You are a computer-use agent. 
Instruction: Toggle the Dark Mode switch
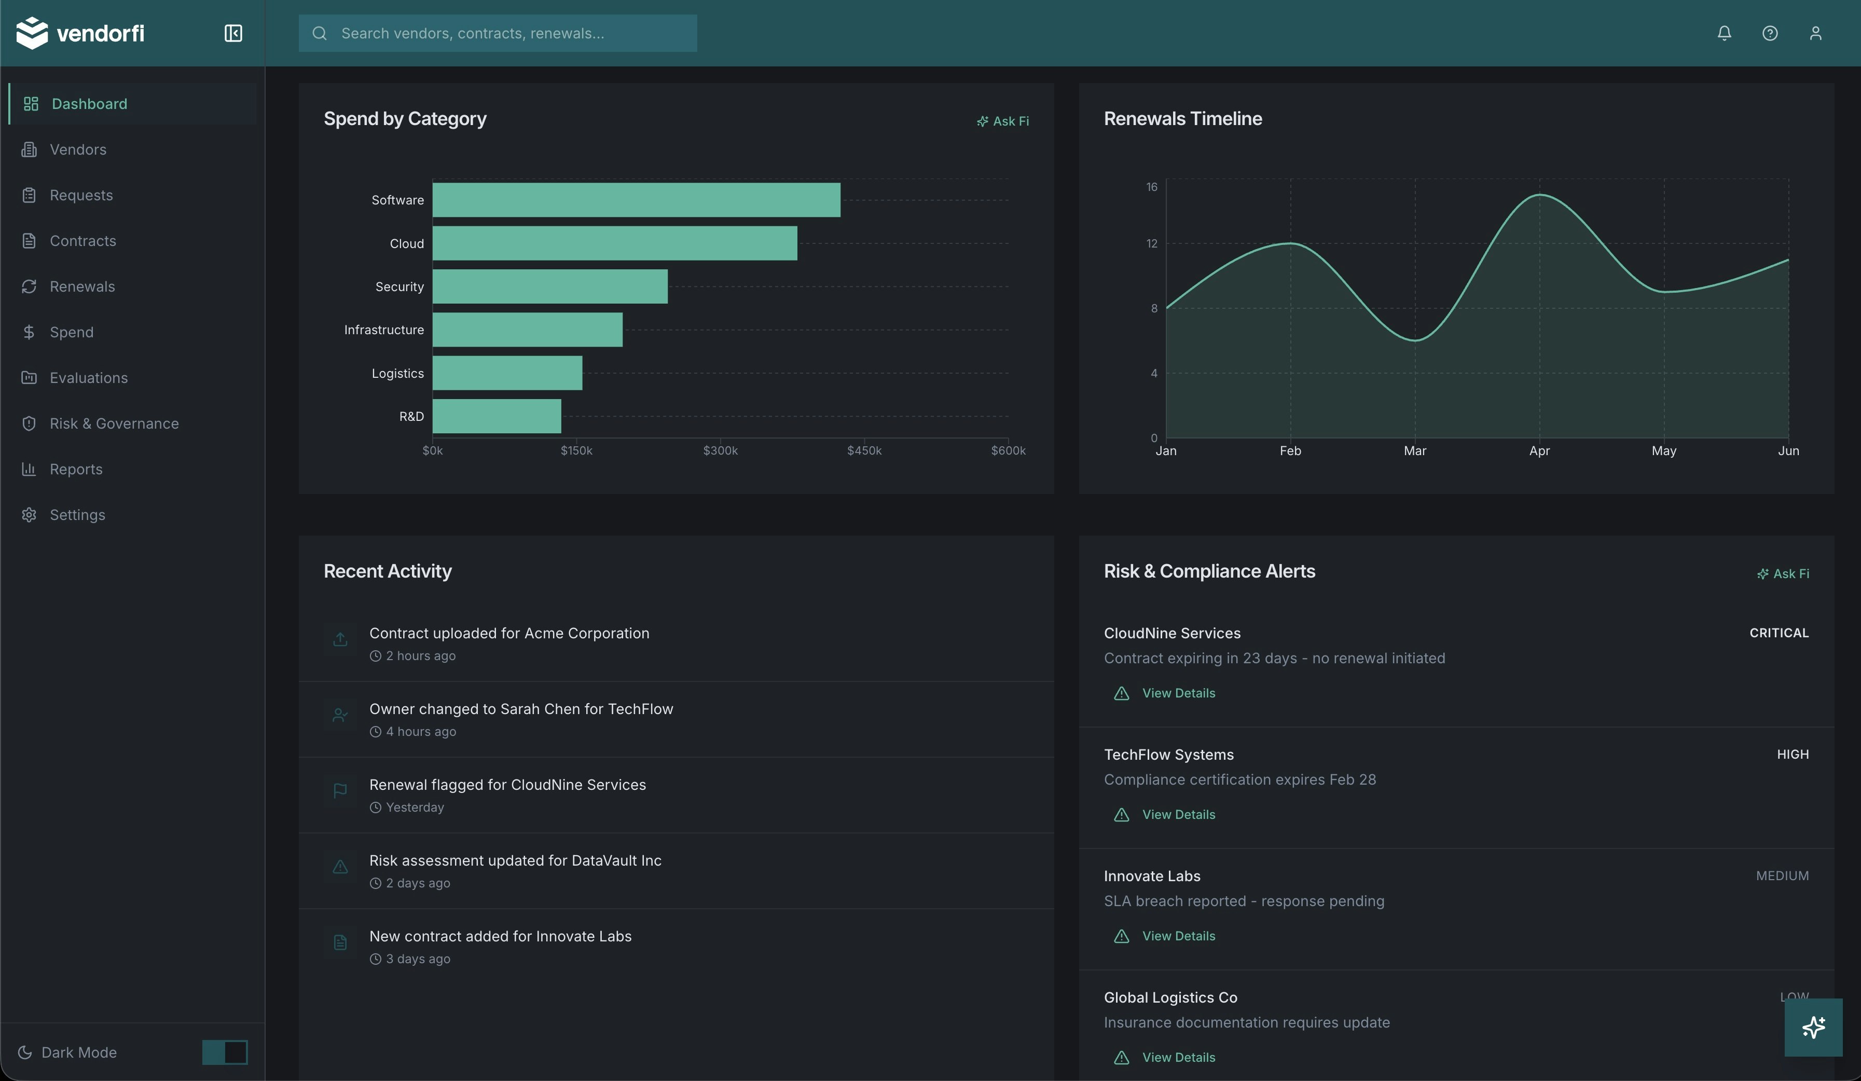pyautogui.click(x=225, y=1051)
